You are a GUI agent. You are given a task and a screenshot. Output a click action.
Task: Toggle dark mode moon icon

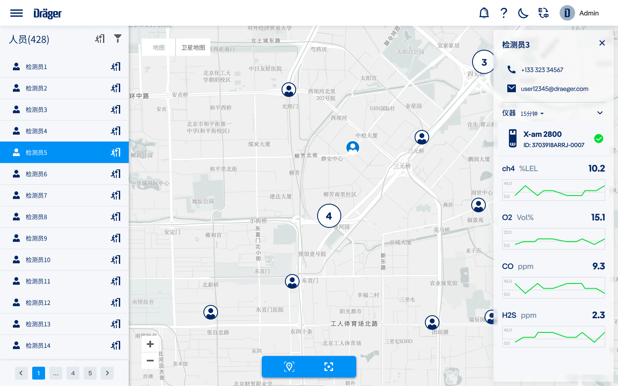coord(523,13)
